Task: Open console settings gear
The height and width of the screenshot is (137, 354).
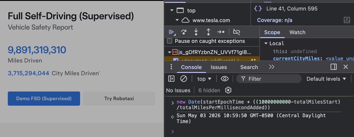Action: [228, 90]
